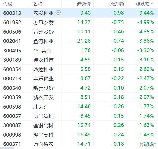
Task: Click change percent -2.62%
Action: click(x=146, y=69)
